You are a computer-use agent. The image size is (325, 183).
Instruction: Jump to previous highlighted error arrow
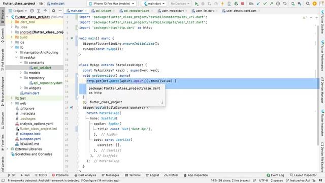(x=311, y=18)
